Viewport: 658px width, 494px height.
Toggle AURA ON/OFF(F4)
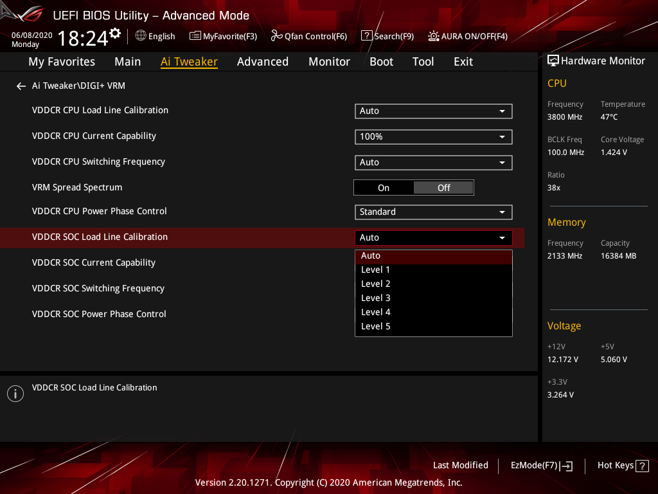[474, 37]
